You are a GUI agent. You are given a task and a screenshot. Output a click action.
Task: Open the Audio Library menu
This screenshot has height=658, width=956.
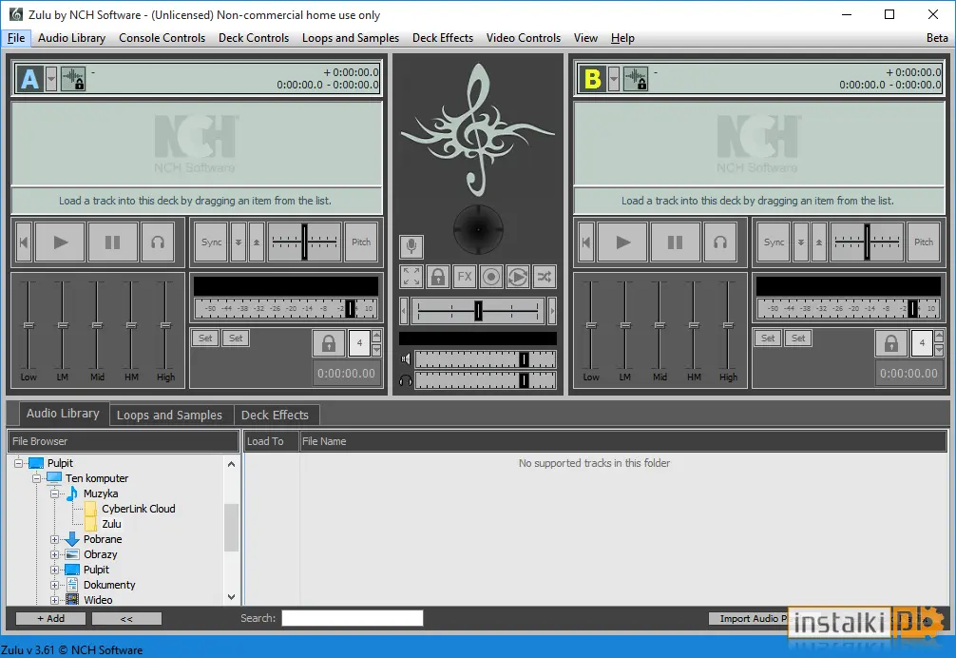coord(71,38)
